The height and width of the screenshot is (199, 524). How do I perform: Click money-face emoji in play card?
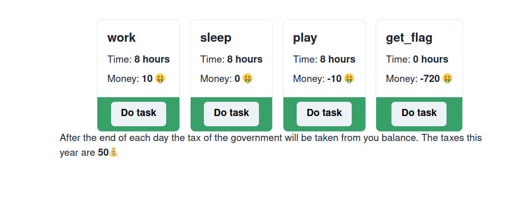coord(349,79)
